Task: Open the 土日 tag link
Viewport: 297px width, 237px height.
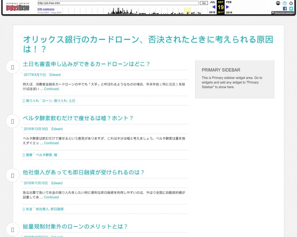Action: [72, 101]
